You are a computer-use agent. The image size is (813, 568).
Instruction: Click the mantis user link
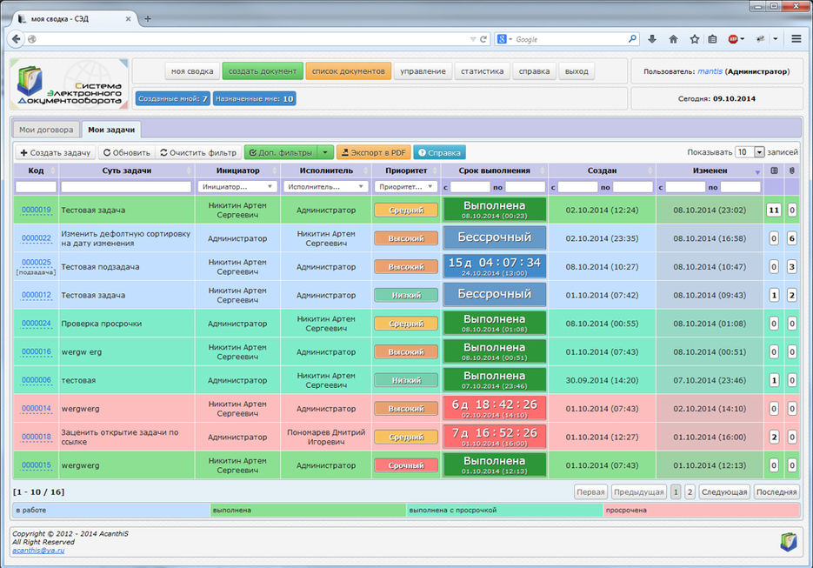coord(710,71)
